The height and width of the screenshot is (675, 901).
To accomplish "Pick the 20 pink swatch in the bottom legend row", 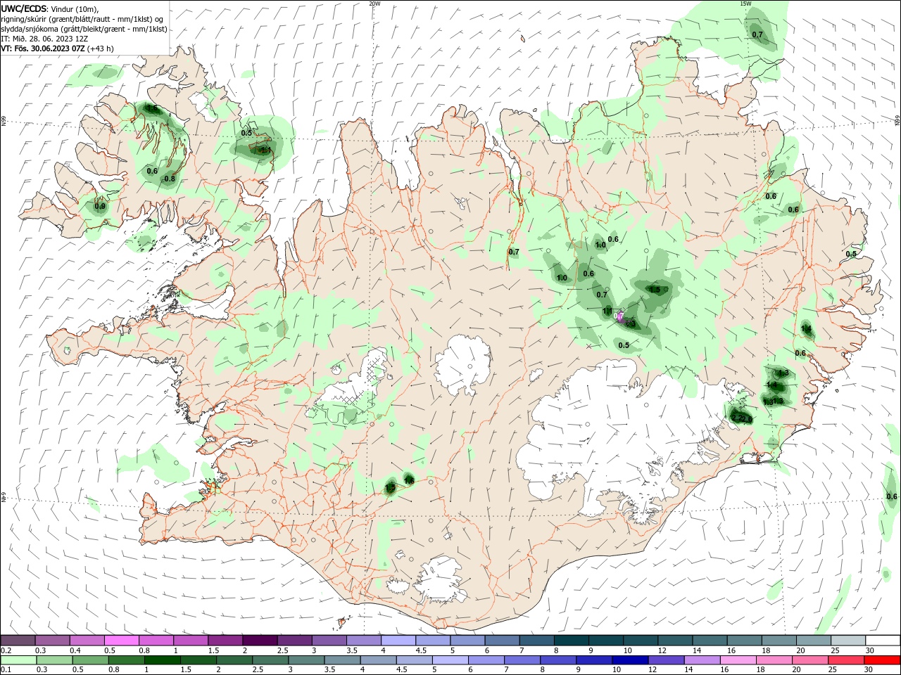I will pos(812,660).
